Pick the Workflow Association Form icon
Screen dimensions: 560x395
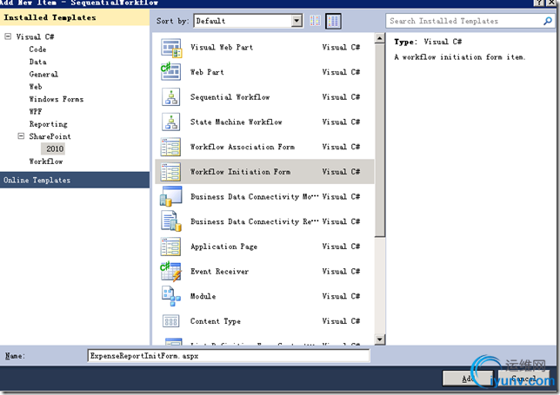[170, 147]
